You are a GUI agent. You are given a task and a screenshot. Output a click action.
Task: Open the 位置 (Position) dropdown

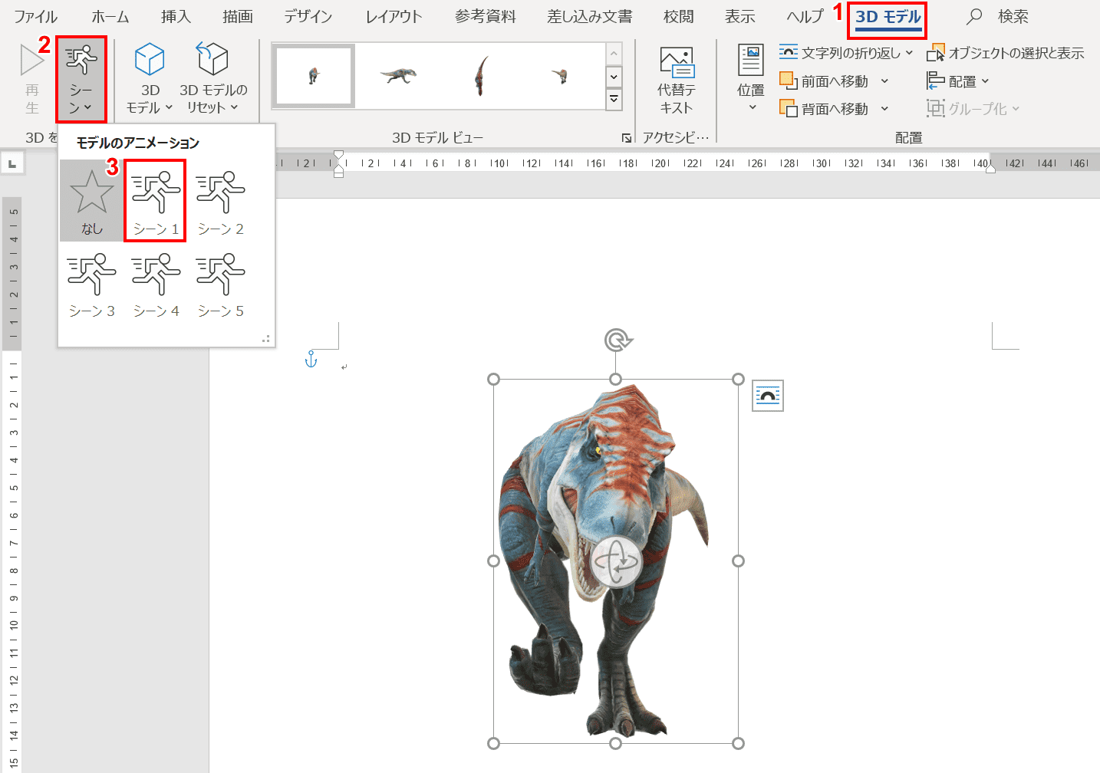click(x=750, y=80)
